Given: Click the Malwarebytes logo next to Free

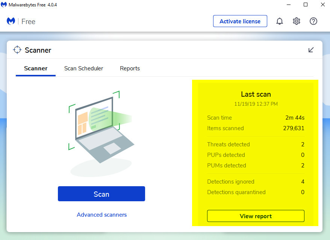Looking at the screenshot, I should point(11,21).
